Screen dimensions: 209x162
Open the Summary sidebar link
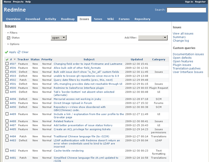(x=179, y=37)
